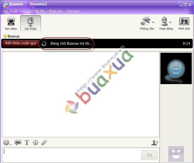Image resolution: width=194 pixels, height=163 pixels.
Task: Open the Hoạt động chess knight icon
Action: [164, 21]
